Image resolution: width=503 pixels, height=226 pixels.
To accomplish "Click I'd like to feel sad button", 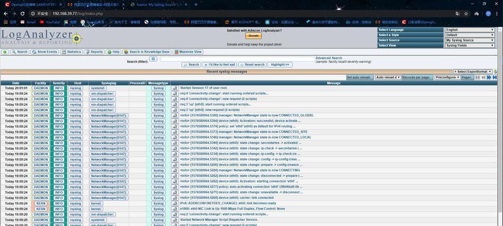I will 220,64.
